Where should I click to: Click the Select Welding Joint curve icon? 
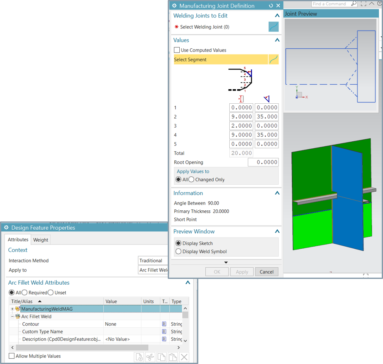[273, 27]
